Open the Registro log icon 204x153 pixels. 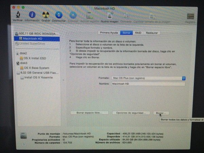[190, 17]
